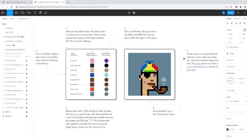Switch to the Assets tab
The width and height of the screenshot is (247, 139).
pyautogui.click(x=11, y=19)
